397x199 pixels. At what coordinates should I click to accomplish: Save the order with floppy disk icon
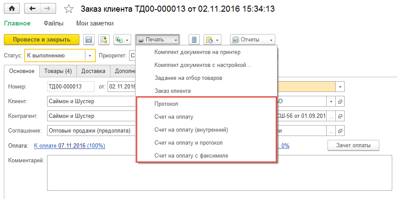tap(89, 40)
